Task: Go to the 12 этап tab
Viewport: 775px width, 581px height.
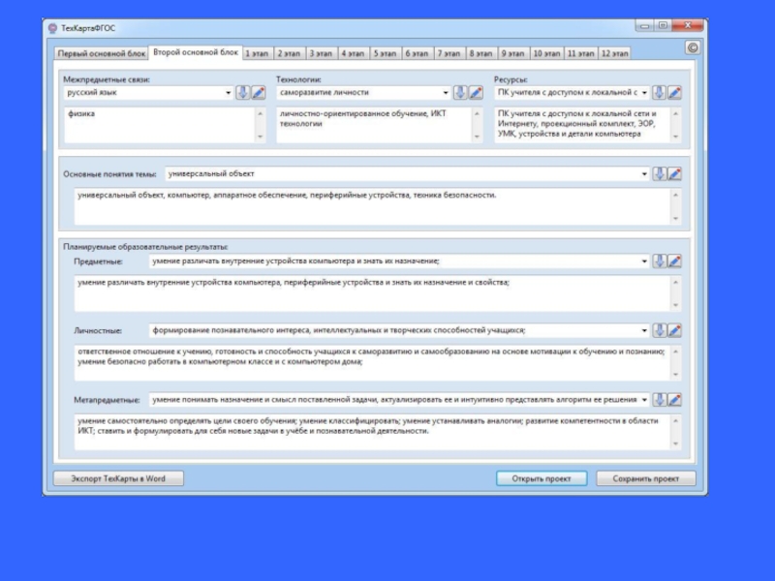Action: tap(615, 54)
